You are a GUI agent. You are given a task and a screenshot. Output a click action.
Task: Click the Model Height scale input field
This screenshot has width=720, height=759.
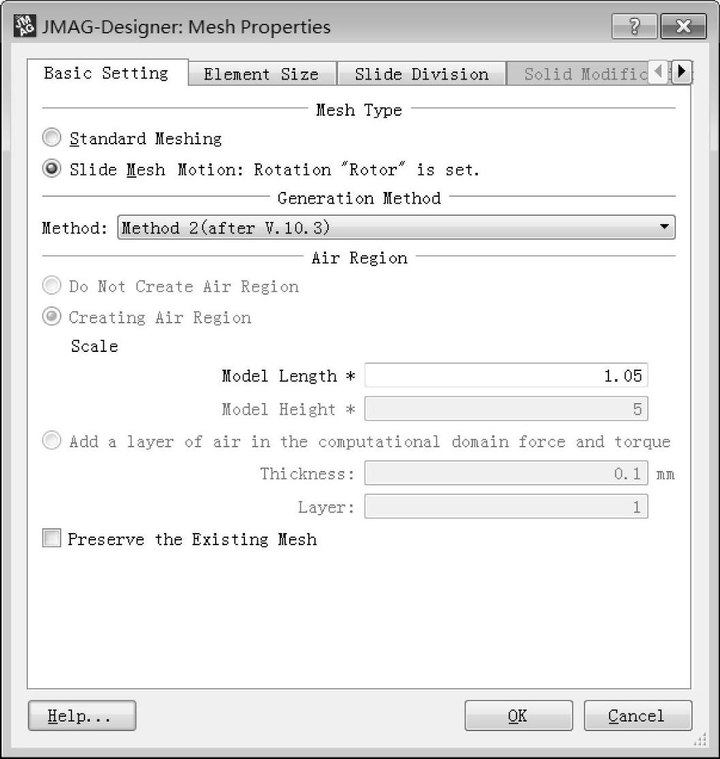(506, 409)
